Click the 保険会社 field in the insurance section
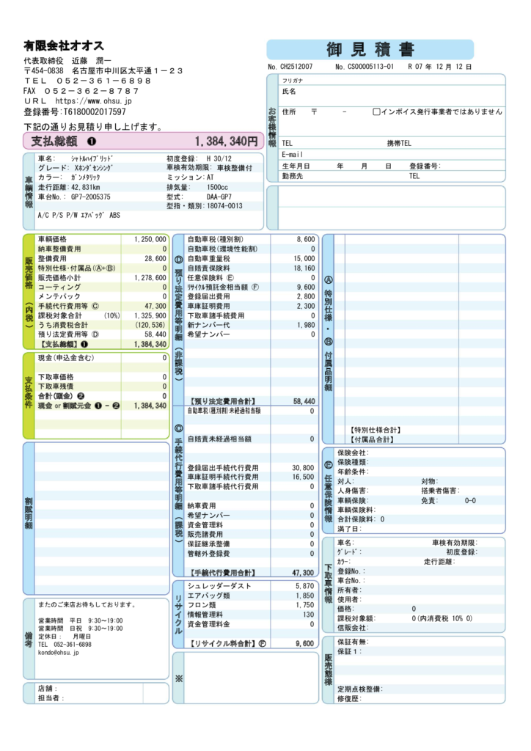This screenshot has height=751, width=531. pos(418,453)
